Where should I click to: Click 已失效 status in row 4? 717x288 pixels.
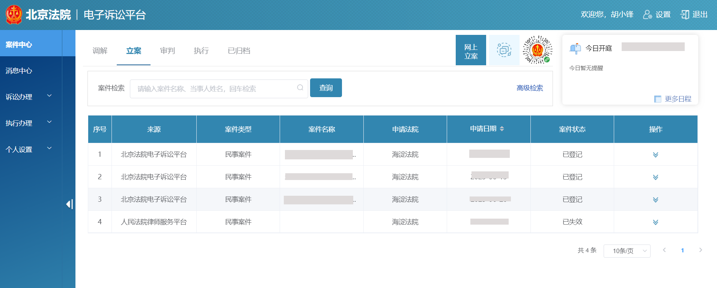572,222
